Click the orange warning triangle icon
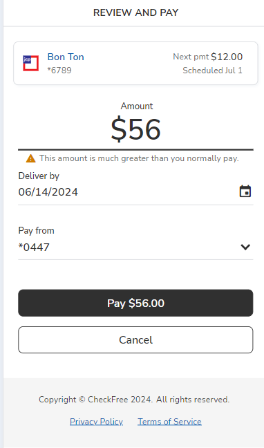Viewport: 264px width, 448px height. click(x=31, y=158)
